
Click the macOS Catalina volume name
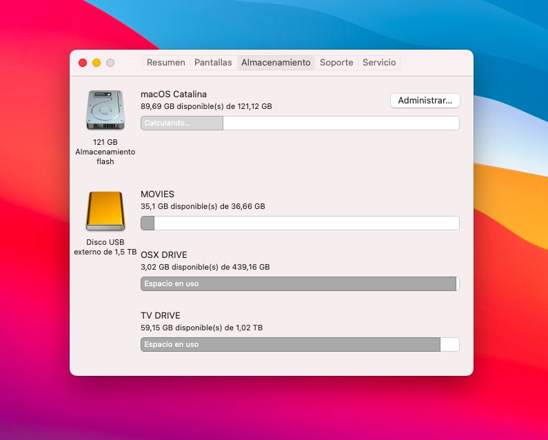tap(174, 94)
